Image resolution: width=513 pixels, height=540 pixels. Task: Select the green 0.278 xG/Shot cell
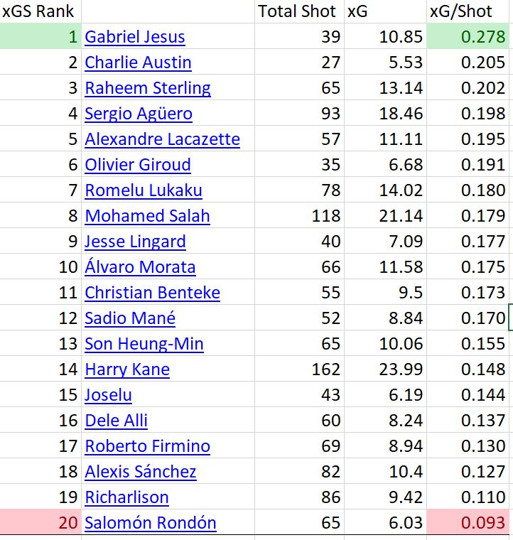468,36
